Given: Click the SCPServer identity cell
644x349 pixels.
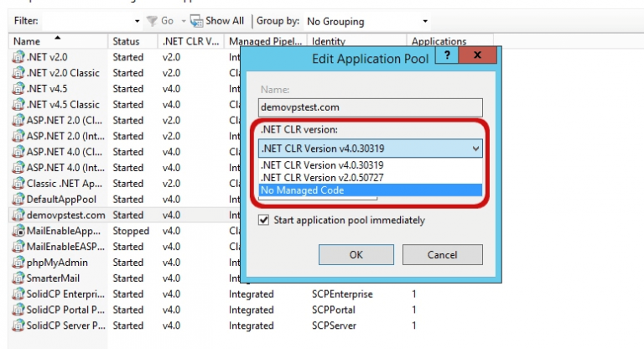Looking at the screenshot, I should pyautogui.click(x=334, y=326).
